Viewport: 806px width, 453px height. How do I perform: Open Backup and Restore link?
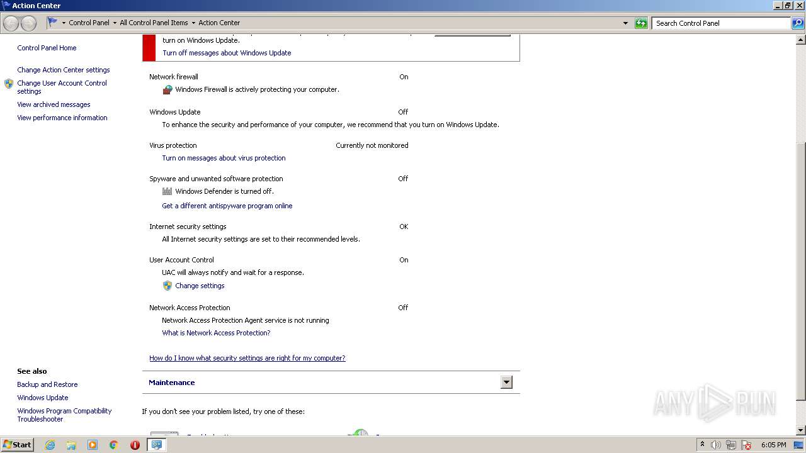47,384
